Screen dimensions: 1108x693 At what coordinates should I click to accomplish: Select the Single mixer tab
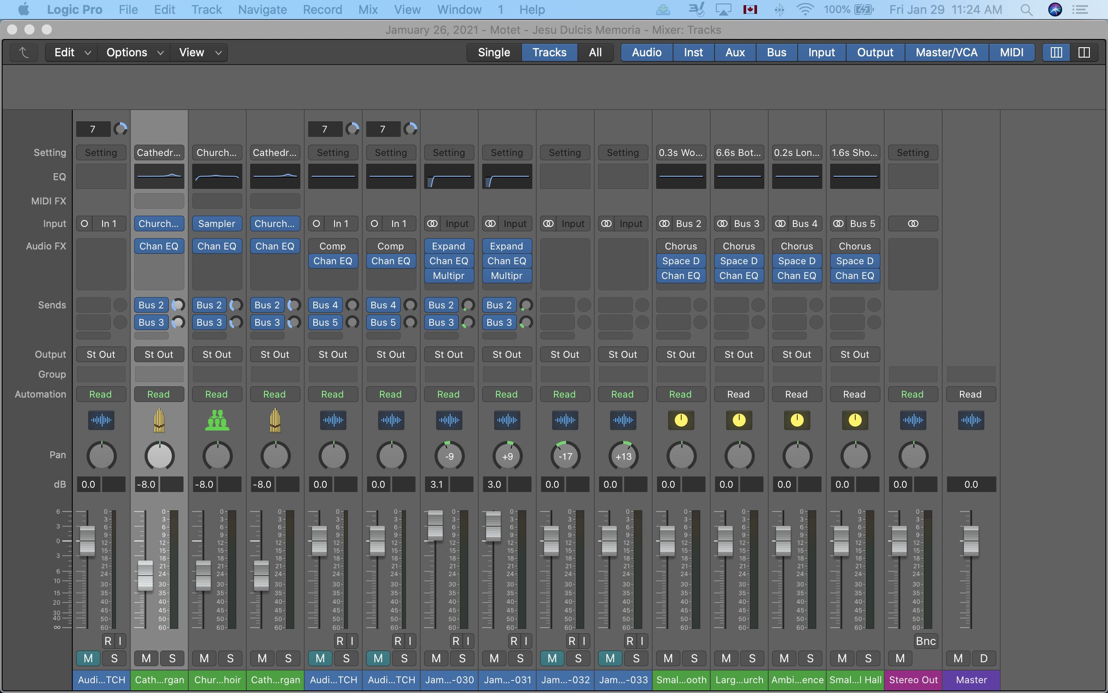tap(494, 52)
